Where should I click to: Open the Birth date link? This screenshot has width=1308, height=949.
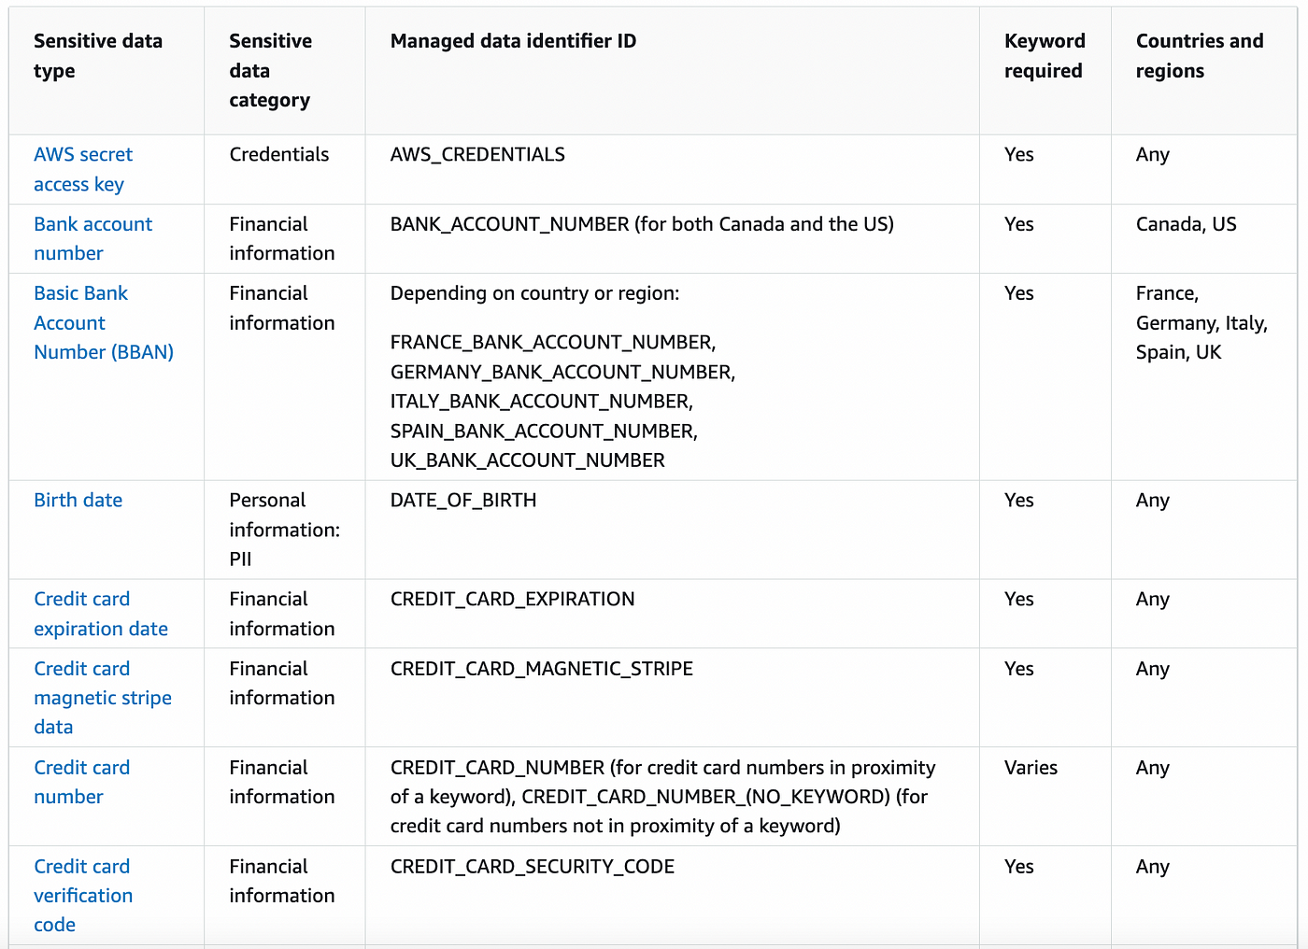click(78, 500)
